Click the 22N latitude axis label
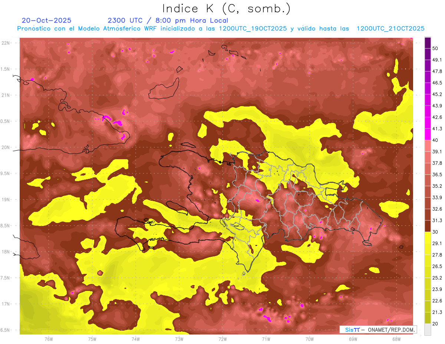 click(6, 43)
